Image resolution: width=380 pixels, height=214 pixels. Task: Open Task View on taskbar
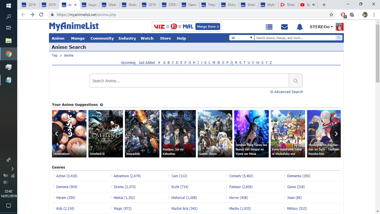tap(9, 28)
